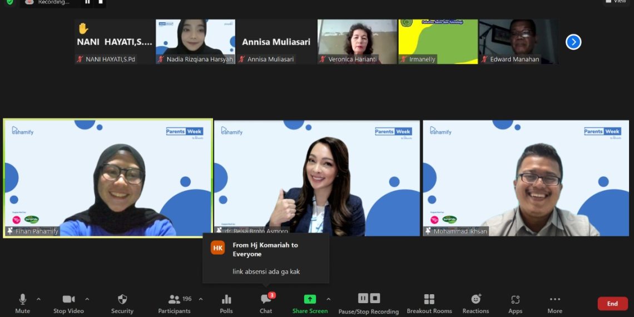This screenshot has width=634, height=317.
Task: Open Chat with 3 unread messages
Action: 266,304
